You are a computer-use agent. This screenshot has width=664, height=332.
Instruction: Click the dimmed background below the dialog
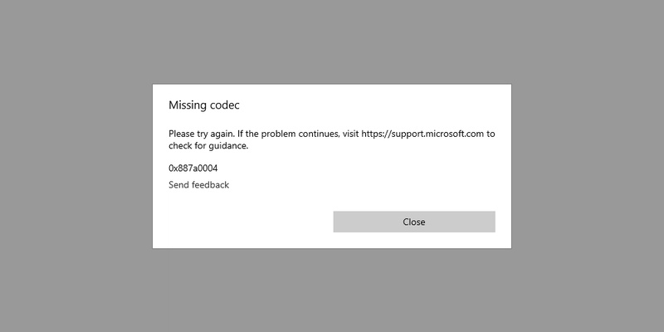pos(332,290)
